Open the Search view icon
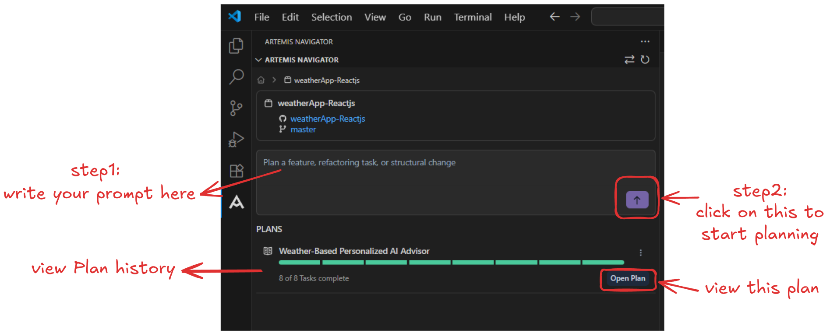830x333 pixels. pos(236,77)
